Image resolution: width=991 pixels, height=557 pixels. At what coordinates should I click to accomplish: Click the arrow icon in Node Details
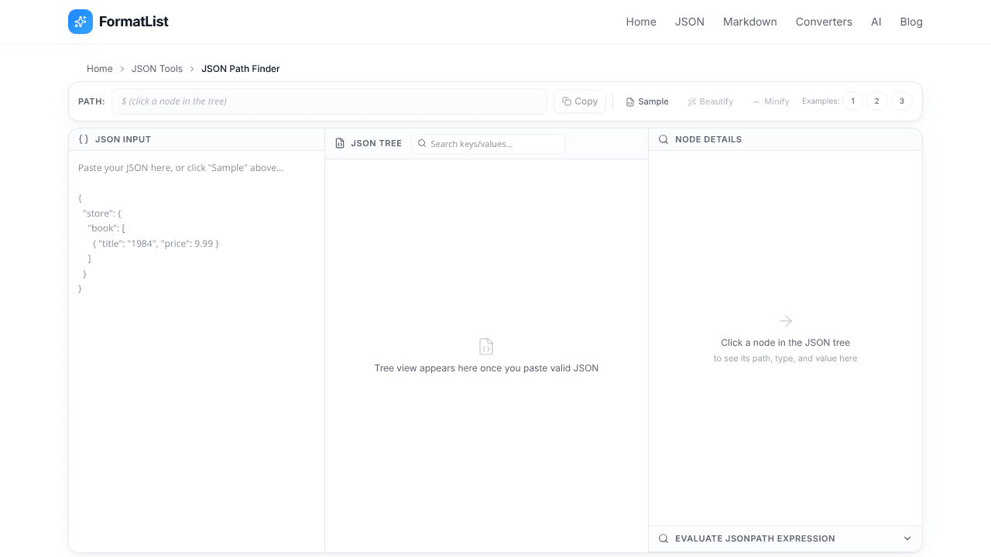pos(786,321)
